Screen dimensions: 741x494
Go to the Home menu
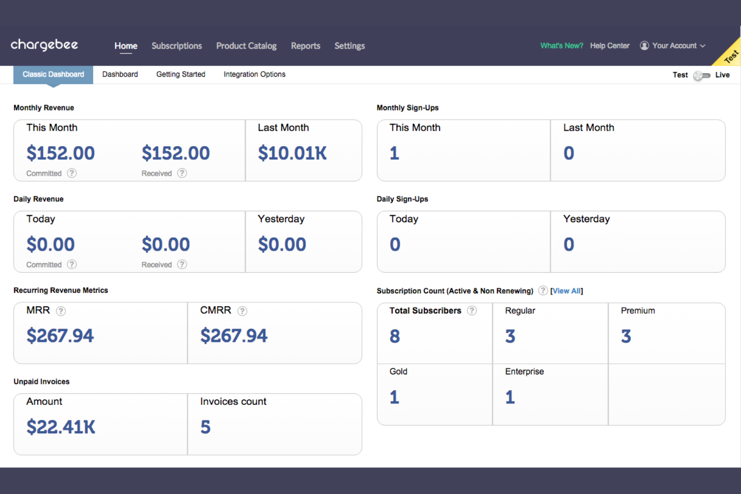tap(126, 46)
